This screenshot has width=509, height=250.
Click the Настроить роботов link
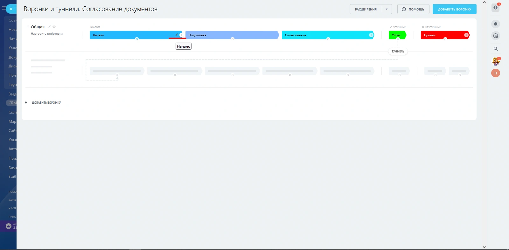tap(45, 34)
